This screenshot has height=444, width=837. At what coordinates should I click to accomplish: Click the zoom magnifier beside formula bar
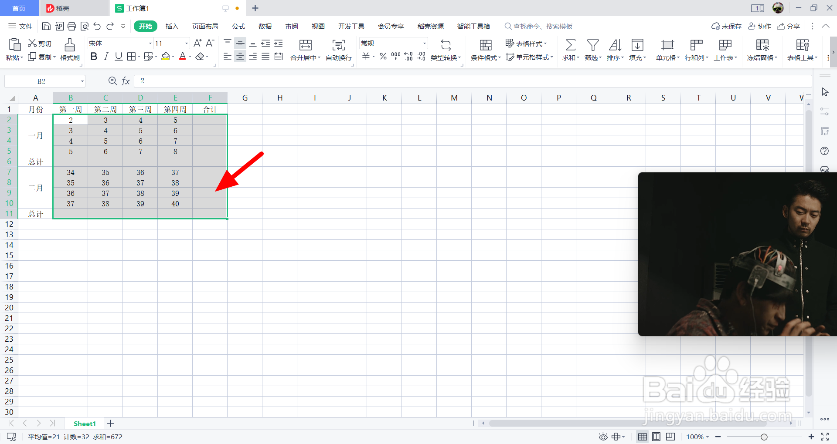(112, 81)
